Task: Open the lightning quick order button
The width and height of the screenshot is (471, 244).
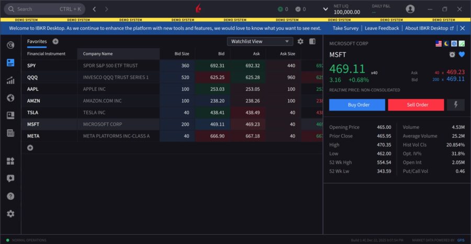Action: pos(456,105)
